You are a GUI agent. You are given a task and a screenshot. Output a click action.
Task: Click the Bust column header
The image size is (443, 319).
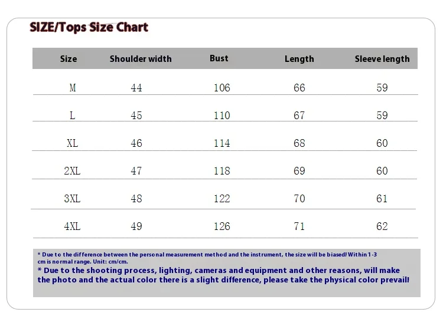[219, 58]
